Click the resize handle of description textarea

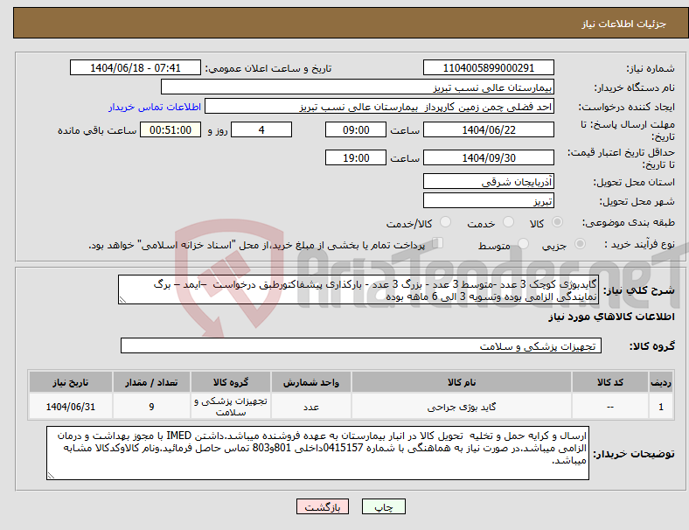tap(122, 300)
